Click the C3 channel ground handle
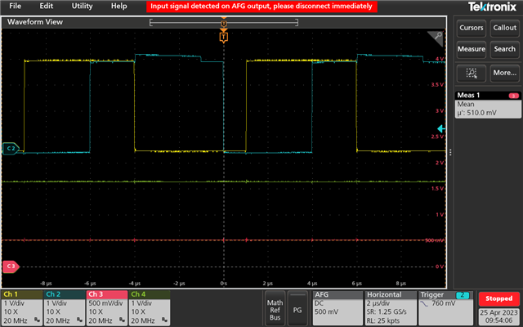 (11, 267)
